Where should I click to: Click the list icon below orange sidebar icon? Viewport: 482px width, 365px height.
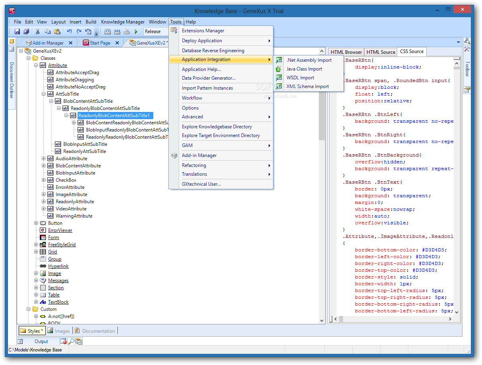[x=12, y=49]
